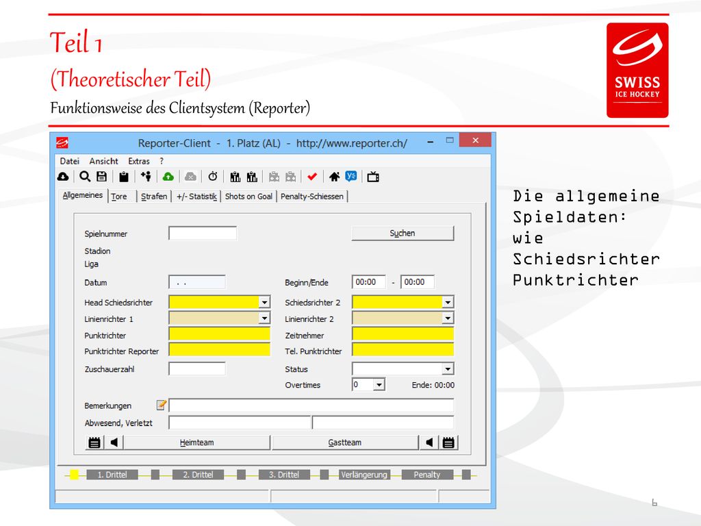Click the red checkmark icon
The image size is (701, 526).
pyautogui.click(x=312, y=177)
